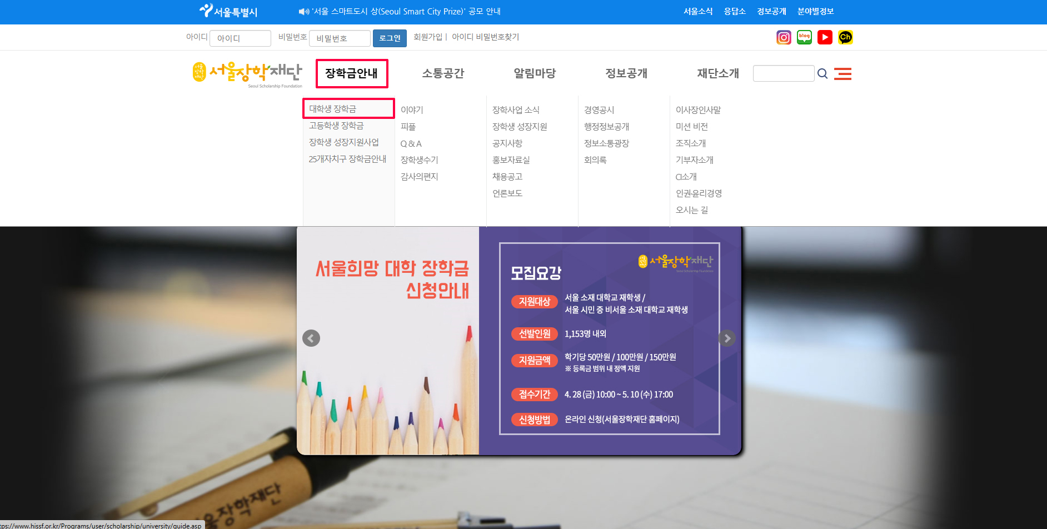Open 장학사업 소식 submenu item
The height and width of the screenshot is (529, 1047).
click(516, 110)
